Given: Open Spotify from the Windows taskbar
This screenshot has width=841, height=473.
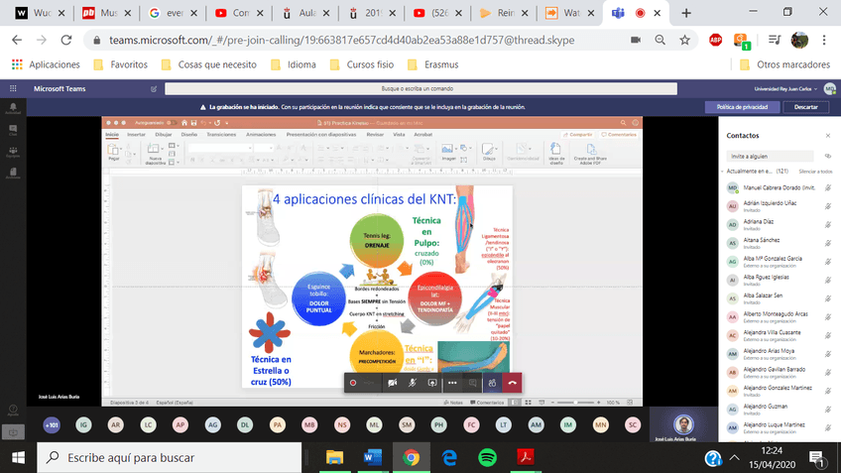Looking at the screenshot, I should pos(488,457).
